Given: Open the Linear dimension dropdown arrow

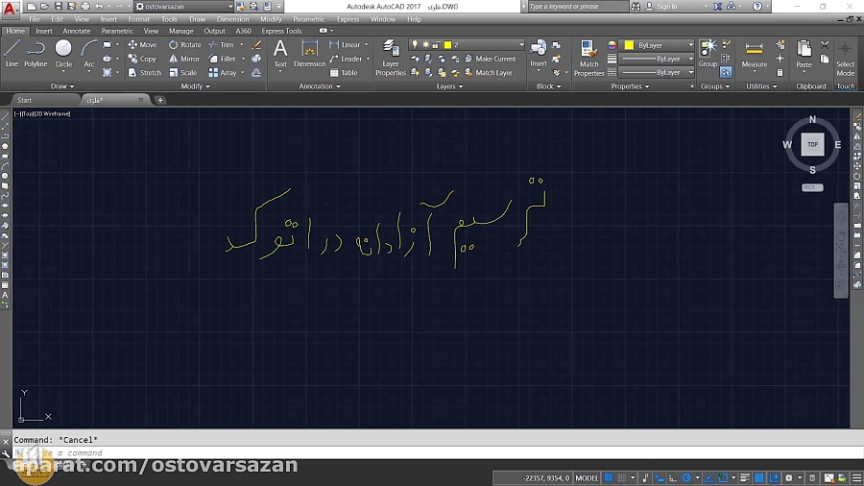Looking at the screenshot, I should (x=367, y=44).
